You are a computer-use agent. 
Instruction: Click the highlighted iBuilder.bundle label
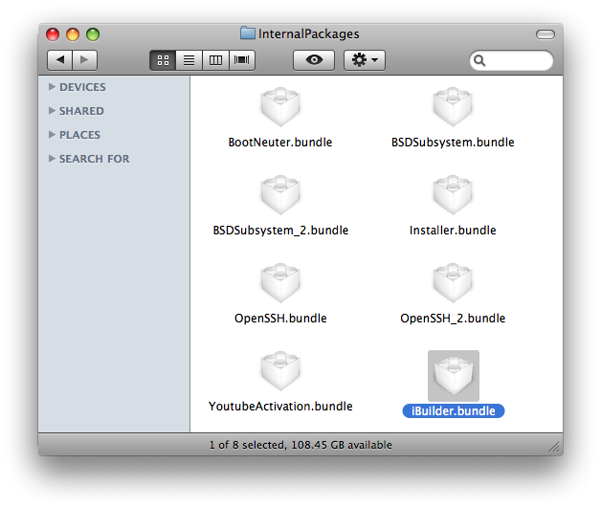454,411
